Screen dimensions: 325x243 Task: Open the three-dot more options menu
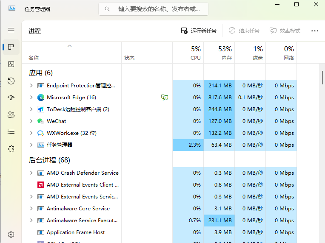(314, 31)
